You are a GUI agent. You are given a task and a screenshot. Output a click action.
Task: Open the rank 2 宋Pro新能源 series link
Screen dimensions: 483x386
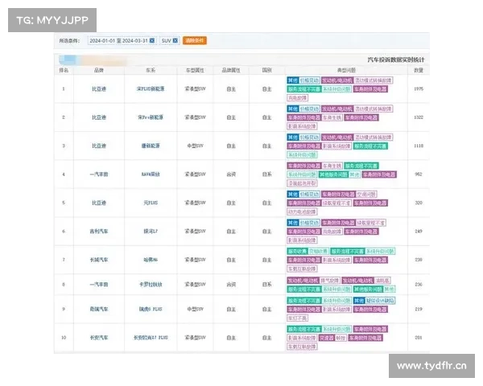pyautogui.click(x=151, y=117)
